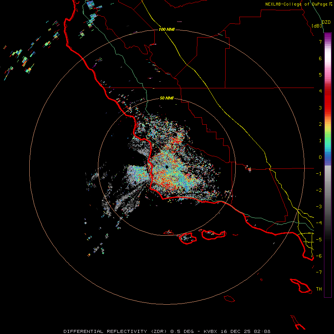Click the -2 value on the color scale

(x=319, y=190)
